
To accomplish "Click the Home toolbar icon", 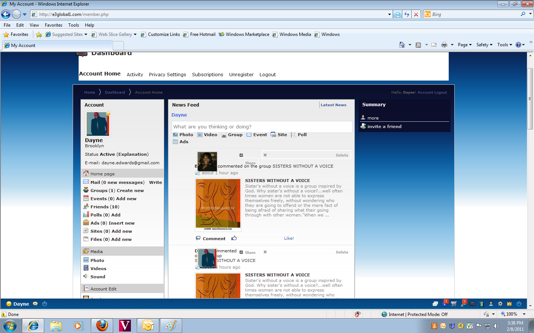I will 402,45.
